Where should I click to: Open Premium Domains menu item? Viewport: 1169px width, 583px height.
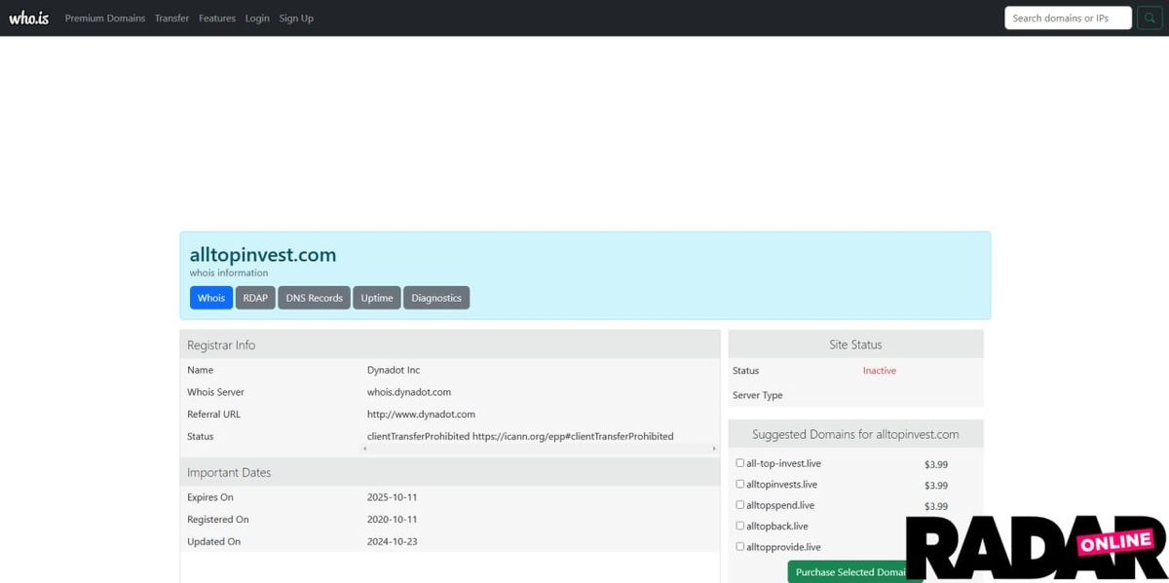click(x=105, y=18)
